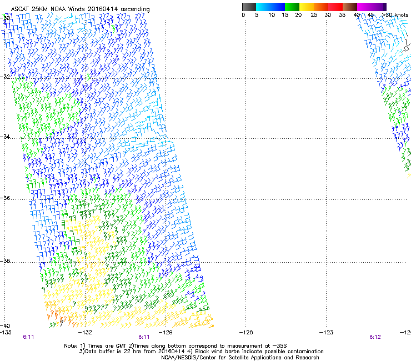Click the -135 longitude axis label

pyautogui.click(x=6, y=333)
